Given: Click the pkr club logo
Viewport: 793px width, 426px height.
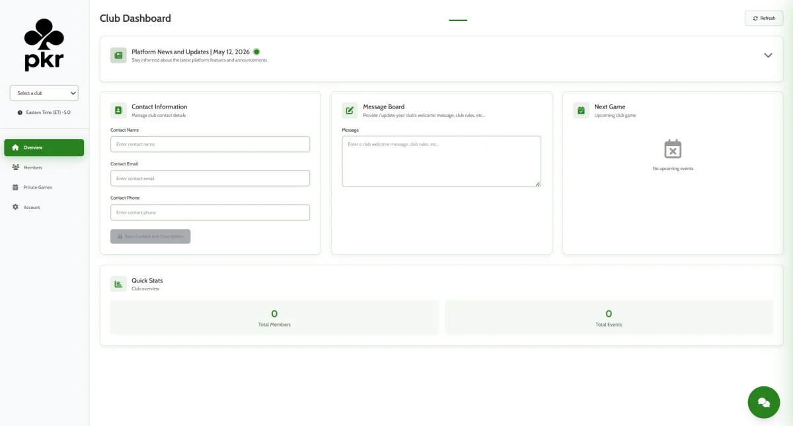Looking at the screenshot, I should point(44,44).
